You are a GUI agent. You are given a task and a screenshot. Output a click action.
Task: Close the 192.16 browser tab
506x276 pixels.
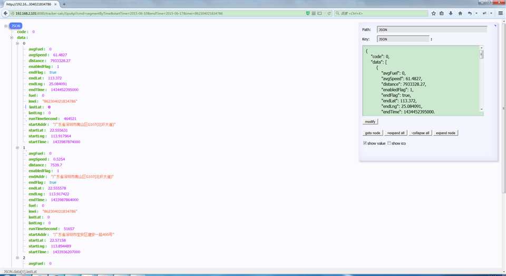tap(55, 4)
